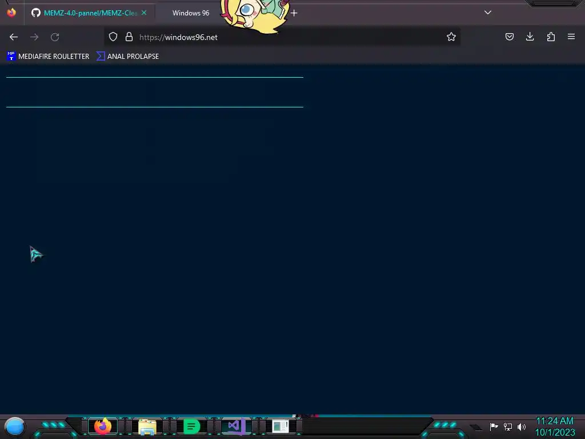
Task: Go back to the previous page
Action: [x=14, y=37]
